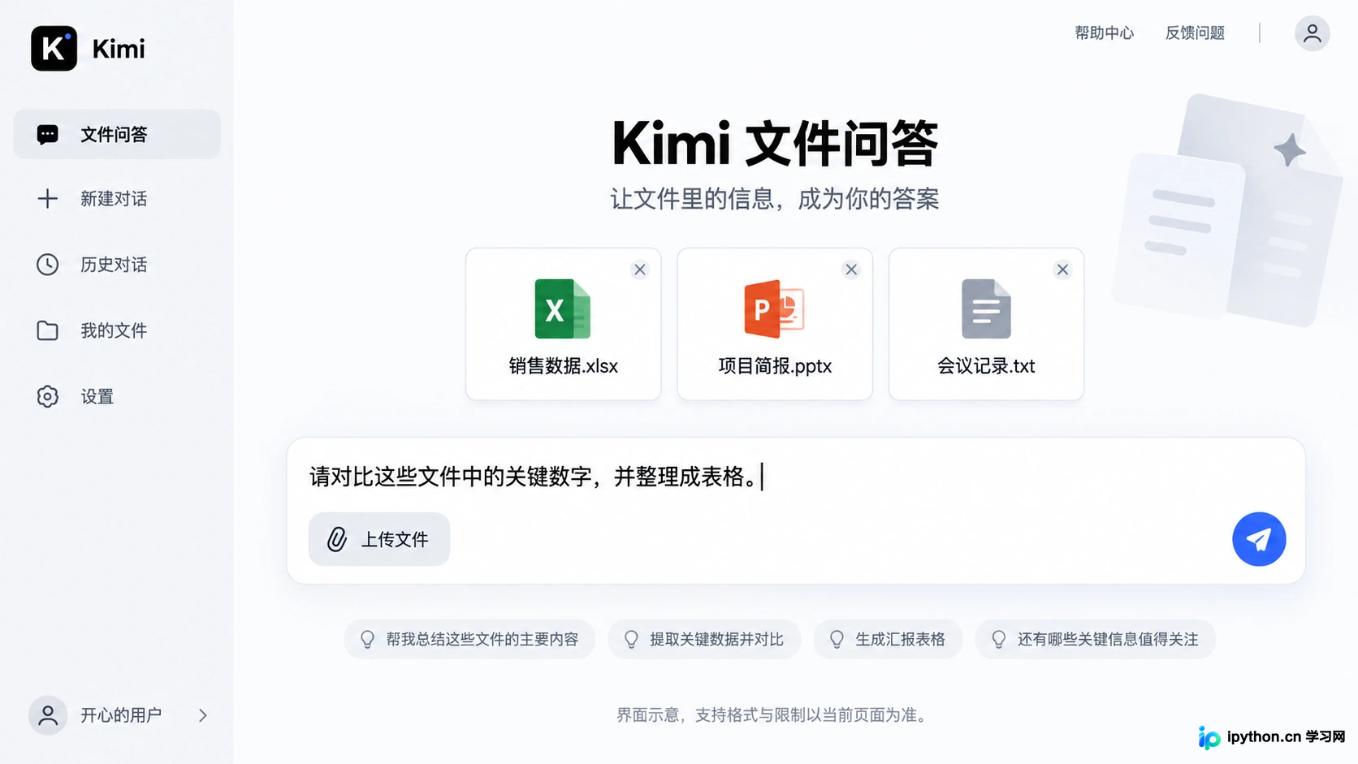Open the 帮助中心 link
1358x764 pixels.
tap(1105, 33)
